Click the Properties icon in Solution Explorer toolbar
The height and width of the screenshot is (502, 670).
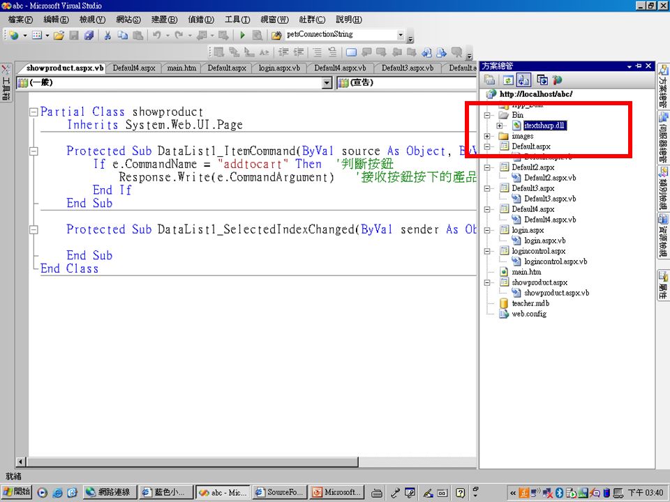(x=489, y=79)
